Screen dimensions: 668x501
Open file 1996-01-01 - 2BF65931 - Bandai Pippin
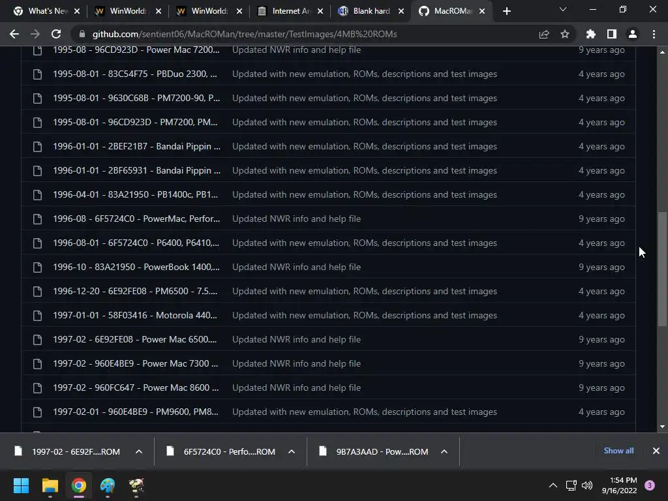point(136,170)
